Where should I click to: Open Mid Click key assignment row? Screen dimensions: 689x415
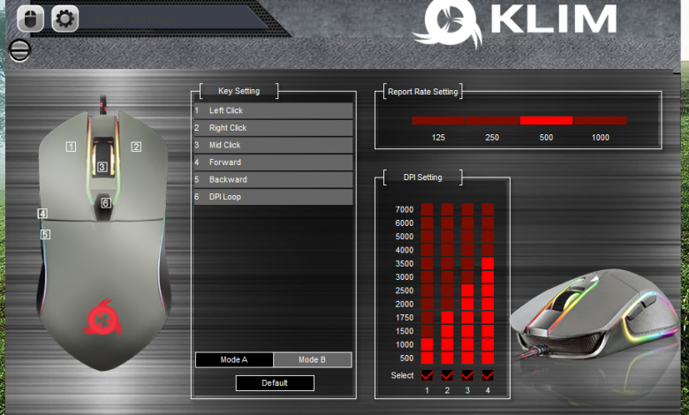pyautogui.click(x=273, y=145)
